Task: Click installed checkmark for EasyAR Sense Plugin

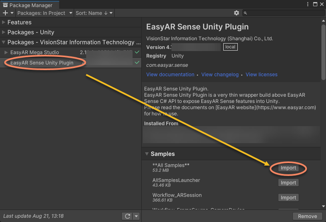Action: pos(137,62)
